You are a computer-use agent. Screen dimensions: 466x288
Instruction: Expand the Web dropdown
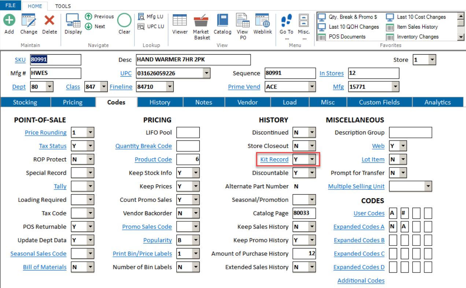[x=403, y=146]
